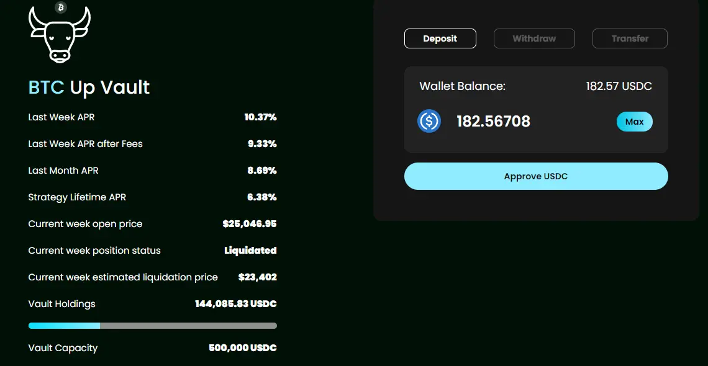Image resolution: width=708 pixels, height=366 pixels.
Task: Click the Max amount button
Action: (x=634, y=122)
